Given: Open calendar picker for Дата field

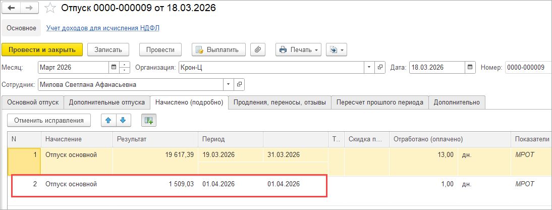Looking at the screenshot, I should [470, 67].
